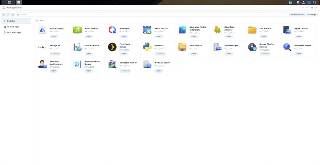Open Synology Drive Server via Open button
The height and width of the screenshot is (165, 320).
point(88,71)
